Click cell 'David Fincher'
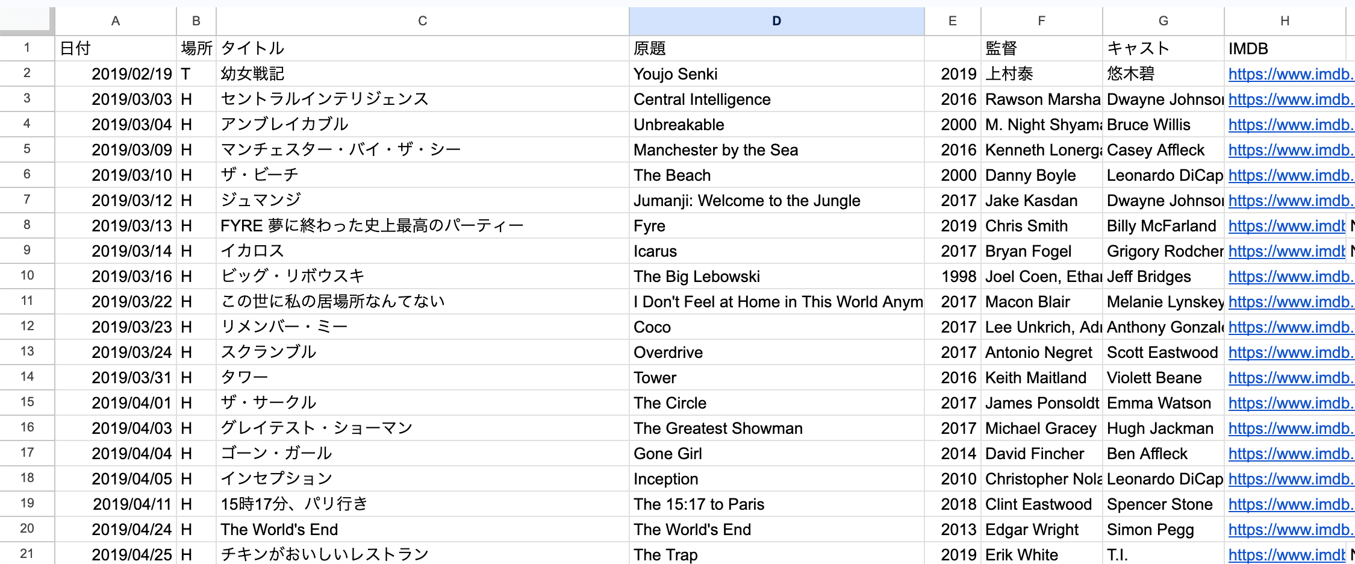The image size is (1355, 564). point(1042,454)
